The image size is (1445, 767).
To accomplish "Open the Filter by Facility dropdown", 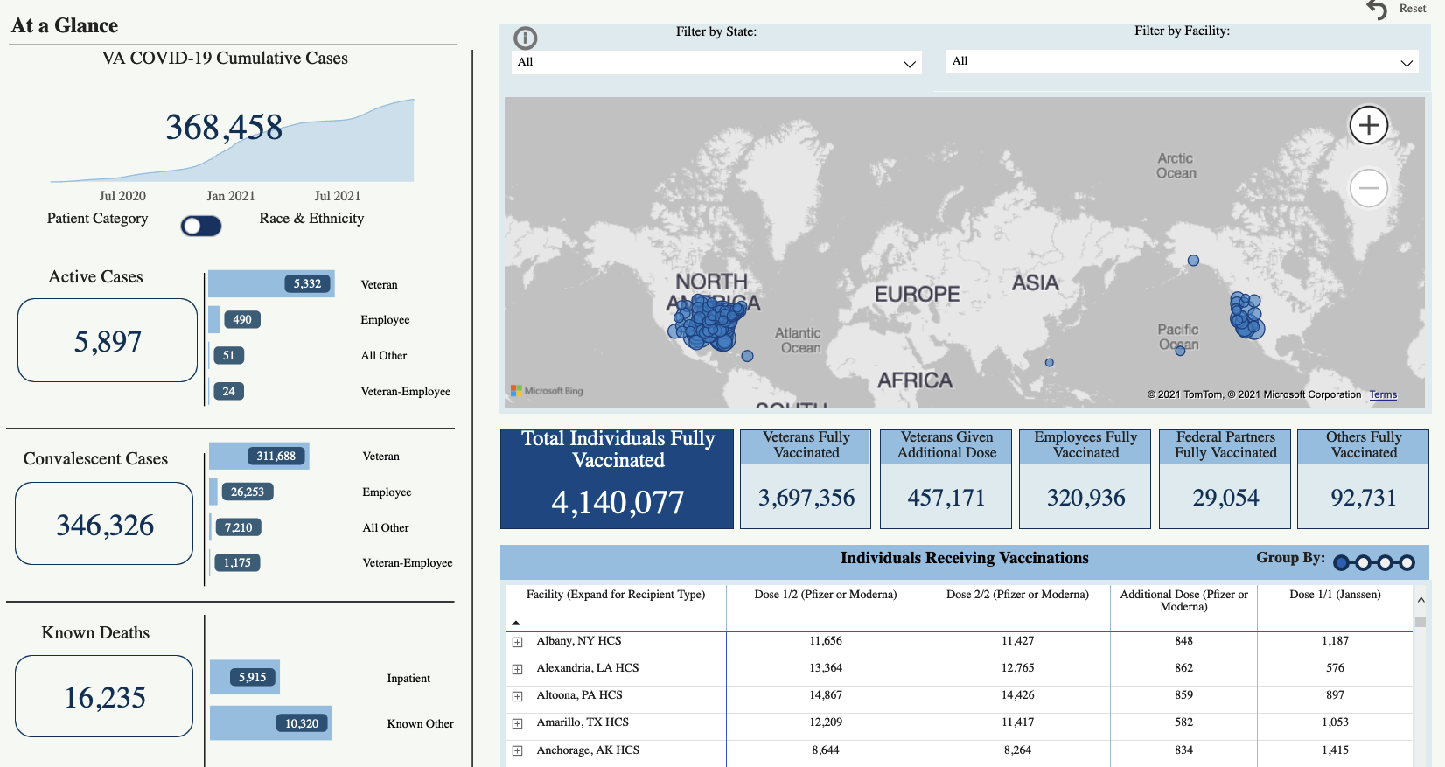I will pyautogui.click(x=1182, y=62).
